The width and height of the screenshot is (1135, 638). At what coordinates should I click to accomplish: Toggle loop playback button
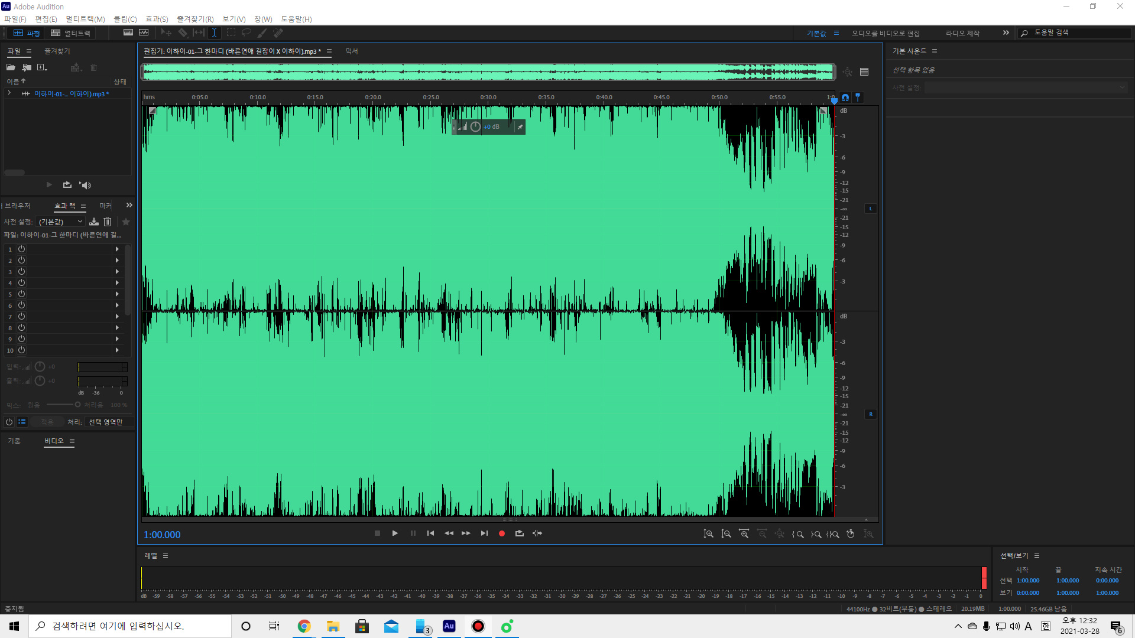point(519,533)
